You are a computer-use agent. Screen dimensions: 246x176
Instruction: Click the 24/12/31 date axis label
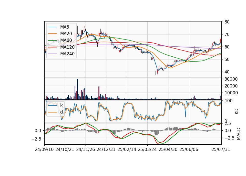(106, 149)
